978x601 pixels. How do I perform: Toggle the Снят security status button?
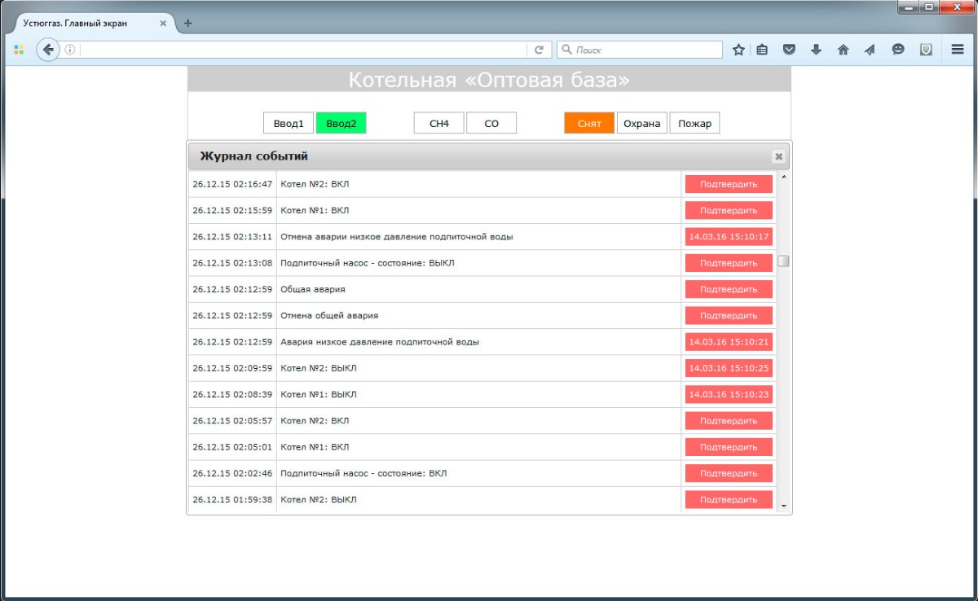(x=589, y=124)
